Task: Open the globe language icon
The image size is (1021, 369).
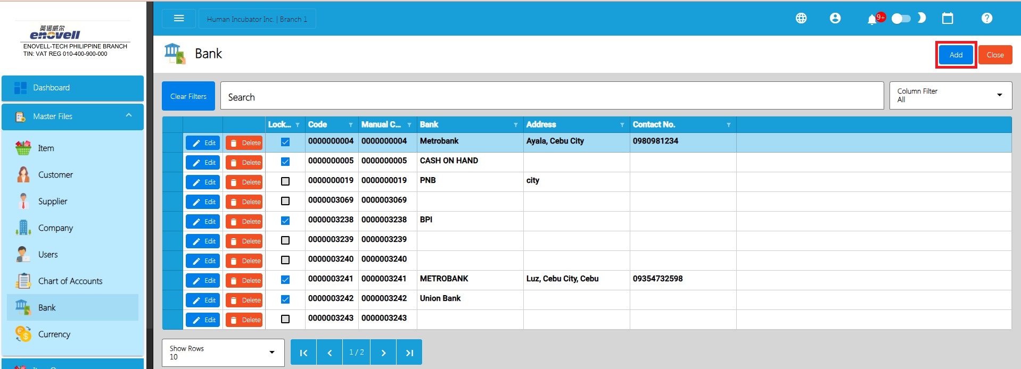Action: pos(801,19)
